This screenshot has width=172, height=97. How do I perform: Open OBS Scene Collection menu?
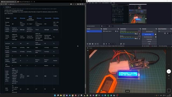pyautogui.click(x=105, y=3)
